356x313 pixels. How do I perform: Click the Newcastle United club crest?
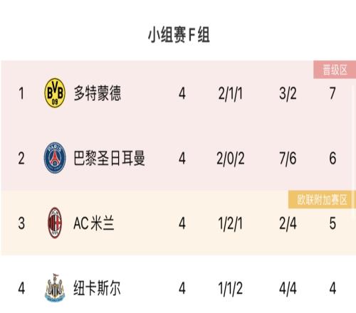55,287
